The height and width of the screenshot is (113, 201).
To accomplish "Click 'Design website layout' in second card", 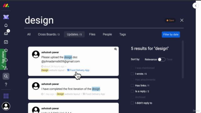I will [68, 94].
